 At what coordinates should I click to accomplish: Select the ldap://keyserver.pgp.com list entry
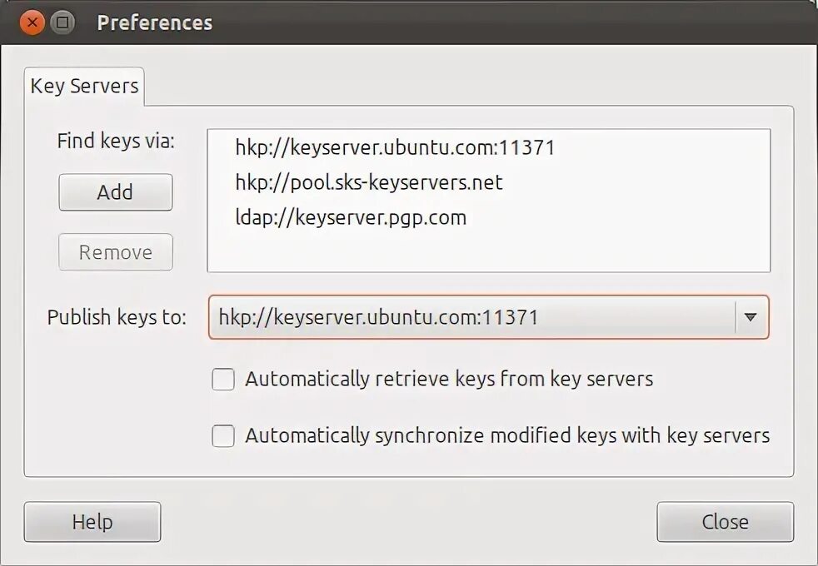pos(351,218)
